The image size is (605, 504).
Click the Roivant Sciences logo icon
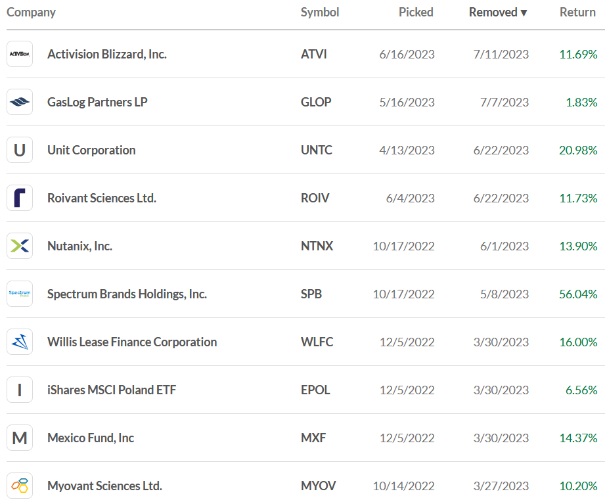click(20, 198)
